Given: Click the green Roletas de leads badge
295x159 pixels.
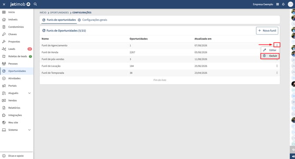Looking at the screenshot, I should click(x=30, y=57).
